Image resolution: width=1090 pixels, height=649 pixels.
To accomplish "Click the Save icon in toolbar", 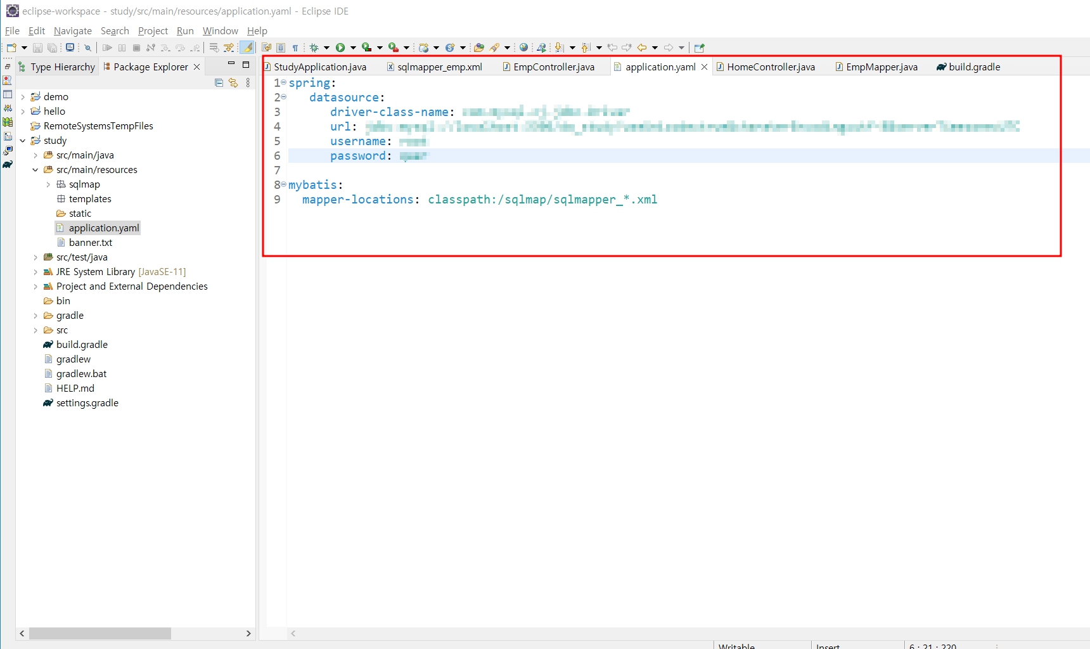I will pos(37,48).
